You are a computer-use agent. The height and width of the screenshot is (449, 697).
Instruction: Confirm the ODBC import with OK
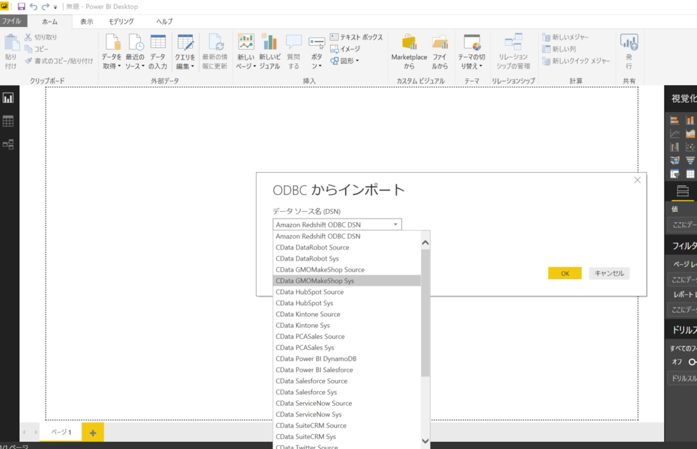click(564, 273)
